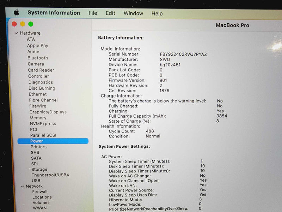Select SAS in the sidebar
Viewport: 282px width, 212px height.
click(x=35, y=153)
